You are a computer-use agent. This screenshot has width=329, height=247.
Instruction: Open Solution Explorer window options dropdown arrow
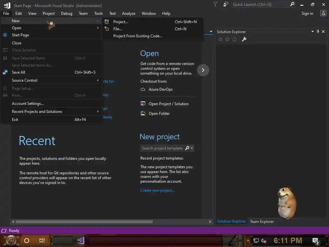point(313,32)
